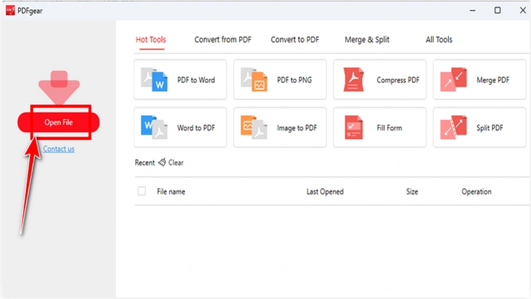Click the Size column header

point(412,192)
